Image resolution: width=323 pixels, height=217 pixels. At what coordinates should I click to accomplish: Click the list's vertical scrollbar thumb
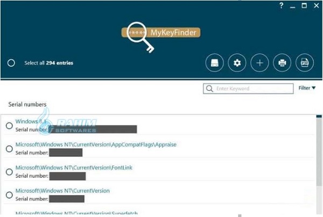[319, 152]
